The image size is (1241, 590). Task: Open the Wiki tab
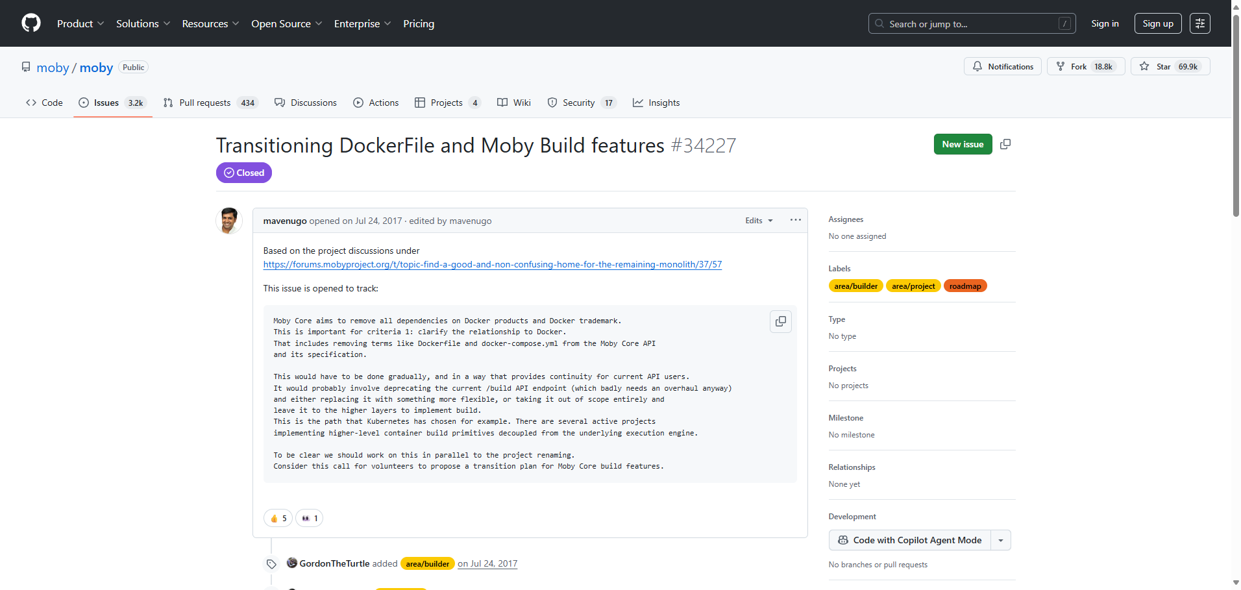[x=514, y=103]
